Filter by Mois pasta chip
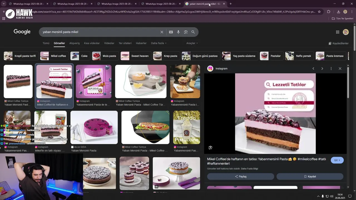356x200 pixels. coord(105,56)
